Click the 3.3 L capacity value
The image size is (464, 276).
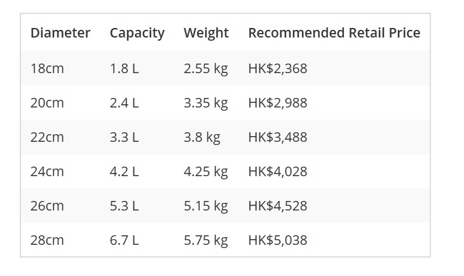coord(124,137)
